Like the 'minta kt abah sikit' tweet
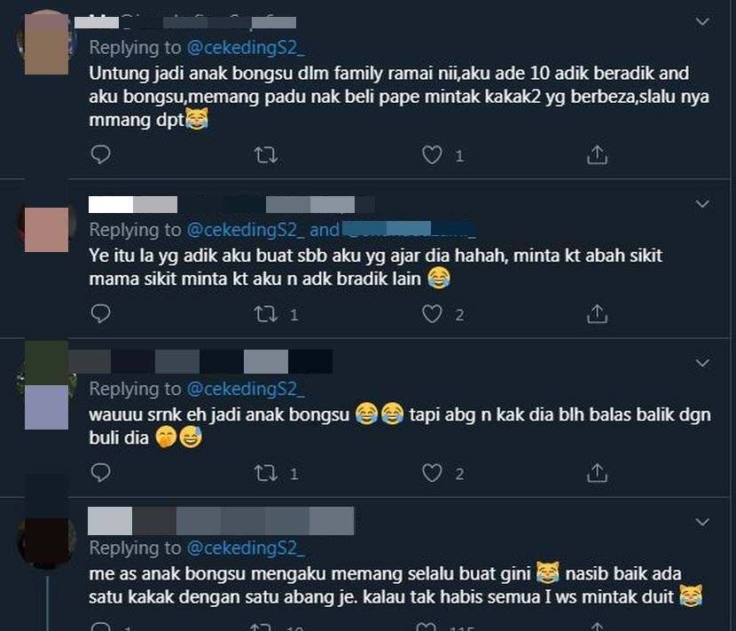Image resolution: width=736 pixels, height=631 pixels. 432,314
